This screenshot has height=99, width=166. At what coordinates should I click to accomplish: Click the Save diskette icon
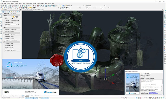click(6, 6)
